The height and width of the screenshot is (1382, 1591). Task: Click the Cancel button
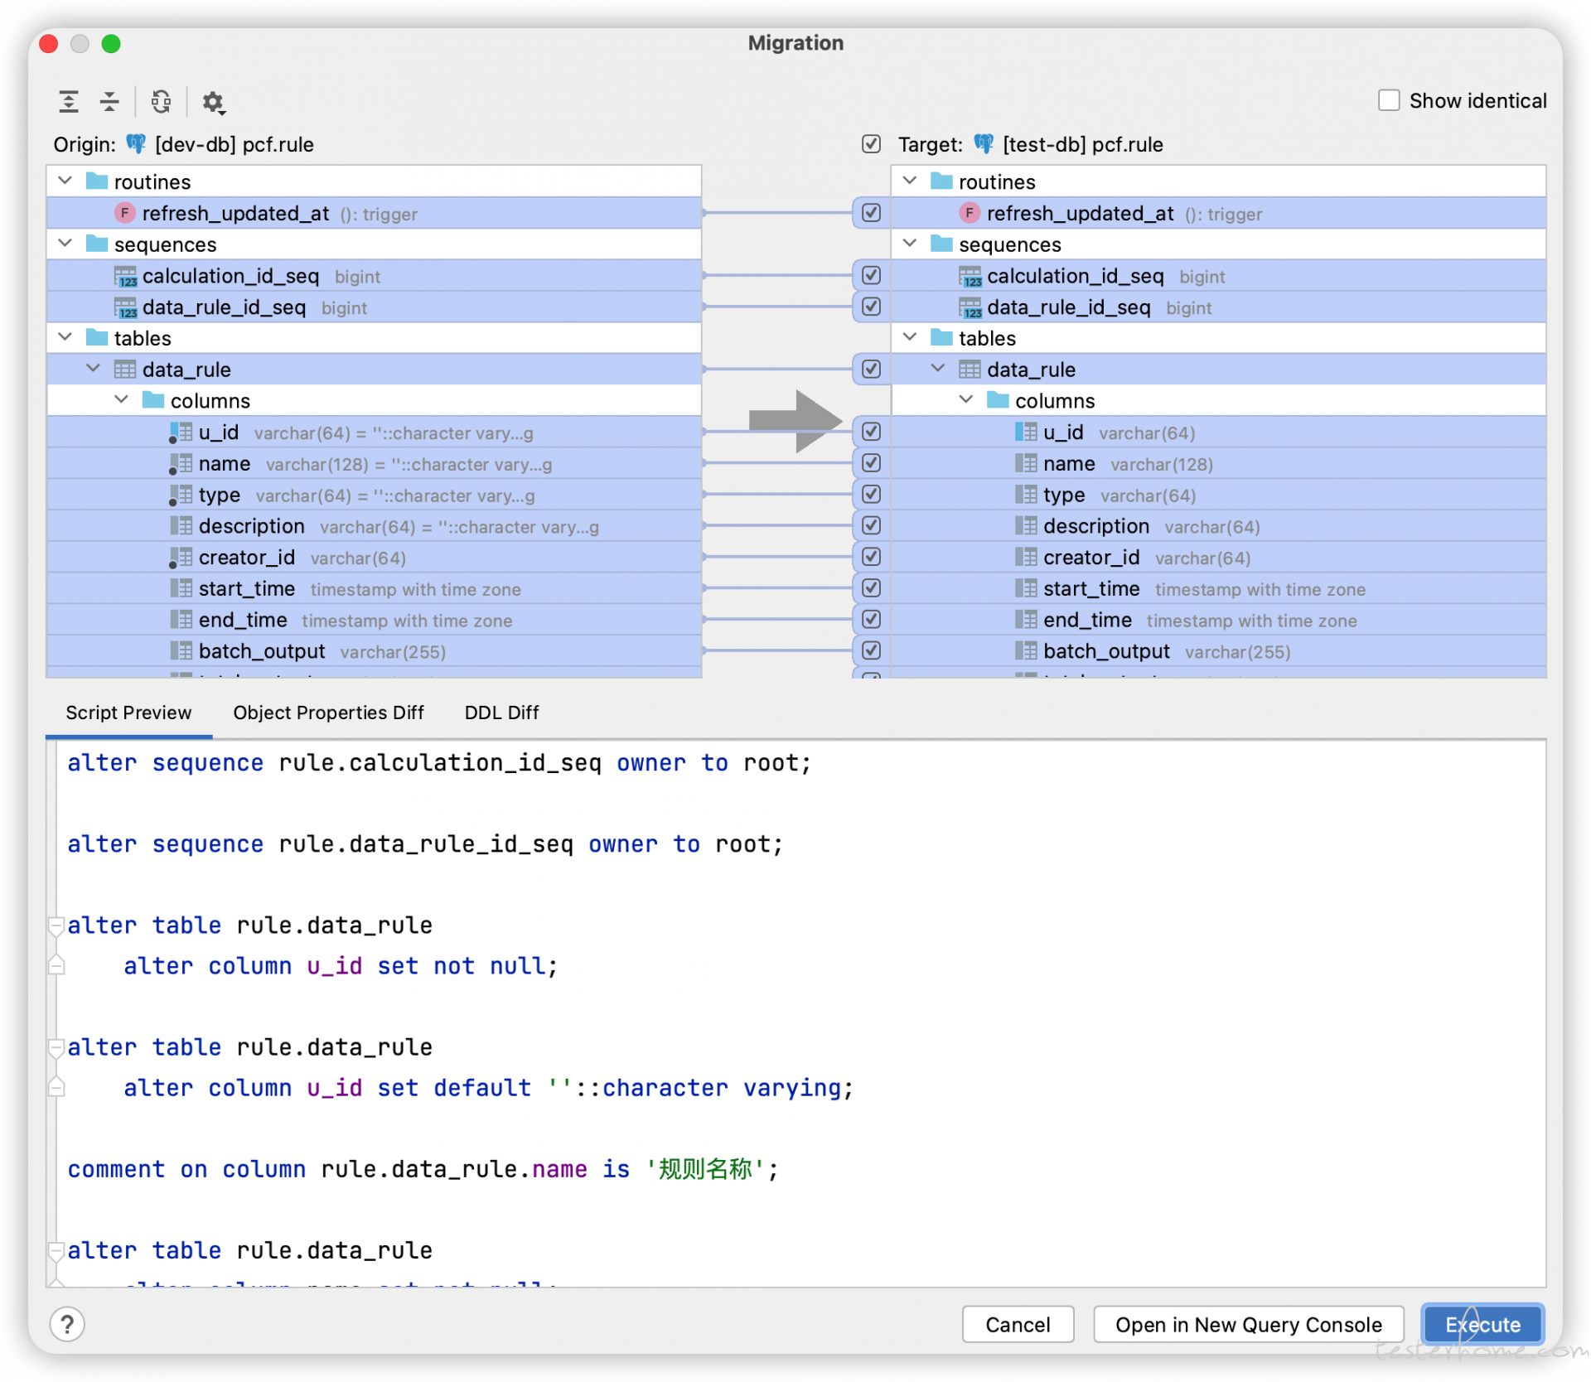click(1018, 1324)
